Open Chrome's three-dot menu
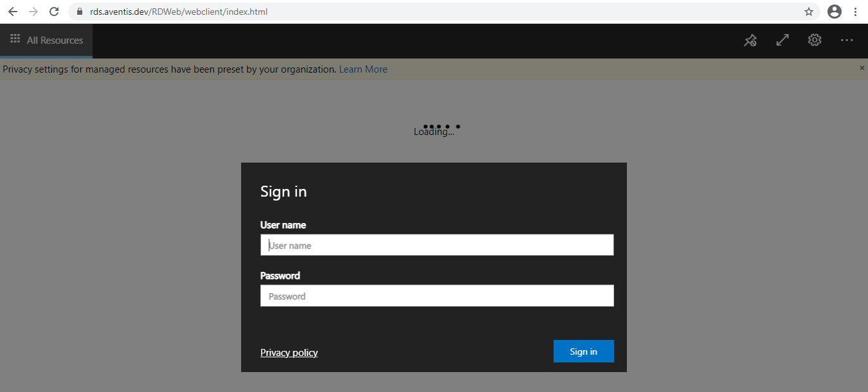Image resolution: width=868 pixels, height=392 pixels. point(856,12)
